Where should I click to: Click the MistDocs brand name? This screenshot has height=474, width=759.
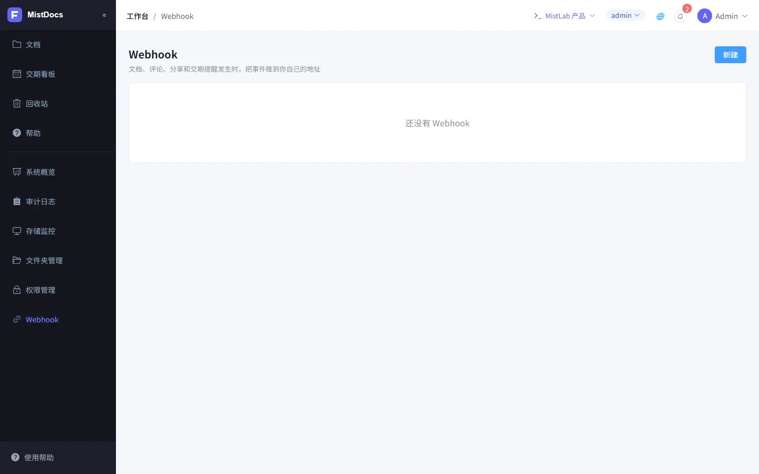pyautogui.click(x=45, y=15)
